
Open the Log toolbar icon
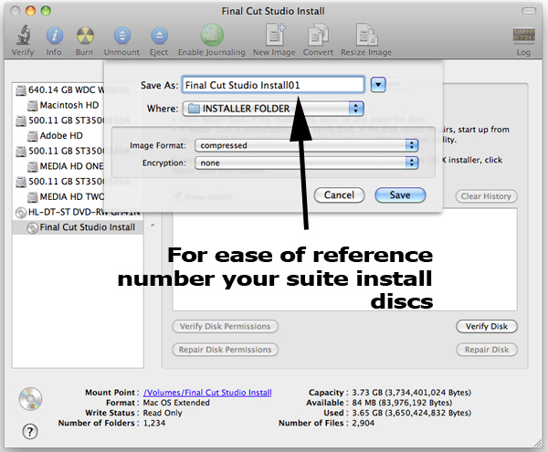click(x=523, y=36)
